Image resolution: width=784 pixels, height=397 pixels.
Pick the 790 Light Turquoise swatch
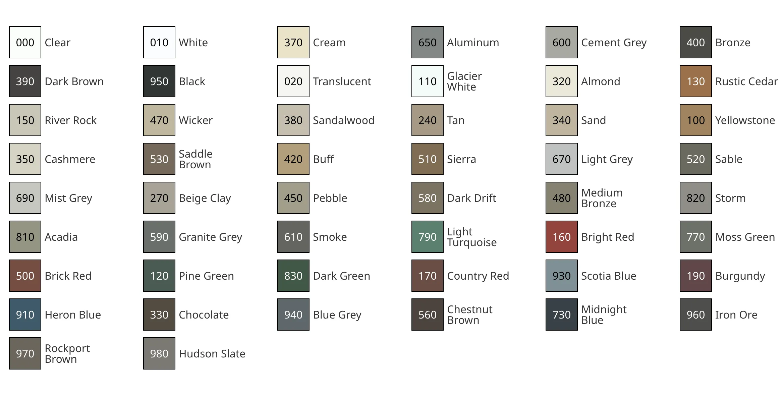(x=428, y=237)
